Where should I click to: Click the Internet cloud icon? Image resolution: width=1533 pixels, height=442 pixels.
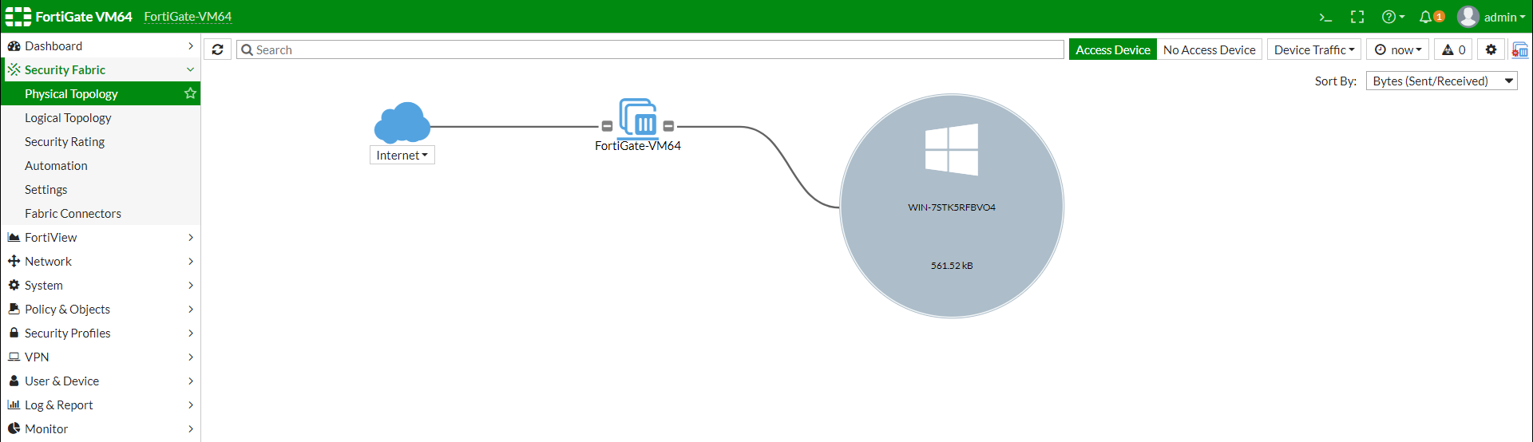pos(402,122)
